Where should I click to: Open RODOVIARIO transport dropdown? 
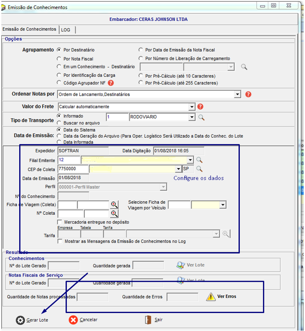[192, 117]
